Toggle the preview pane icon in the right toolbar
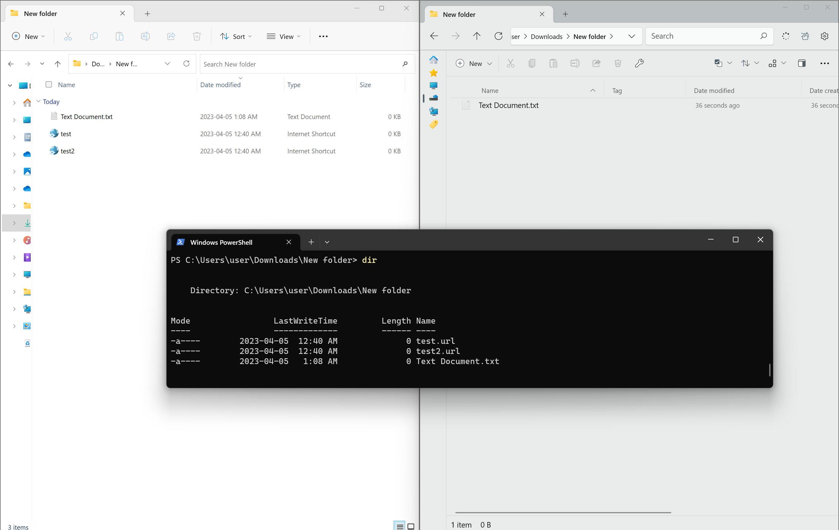Image resolution: width=839 pixels, height=530 pixels. coord(802,63)
